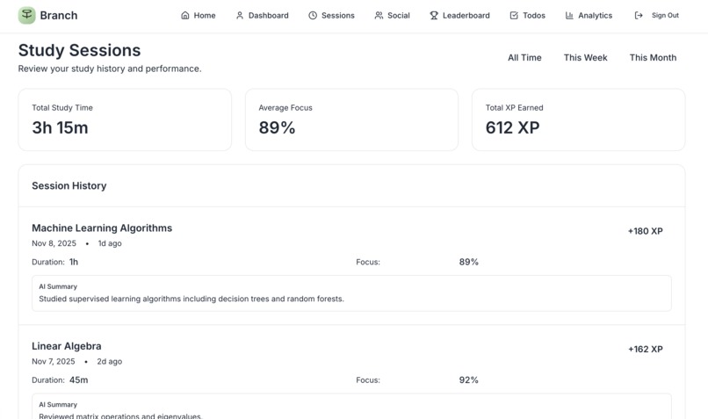Open the Linear Algebra session
Screen dimensions: 708x419
[x=67, y=346]
